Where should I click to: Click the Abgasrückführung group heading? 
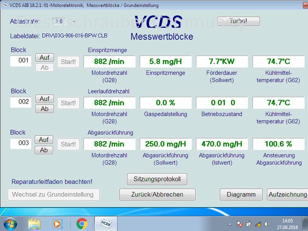point(110,133)
